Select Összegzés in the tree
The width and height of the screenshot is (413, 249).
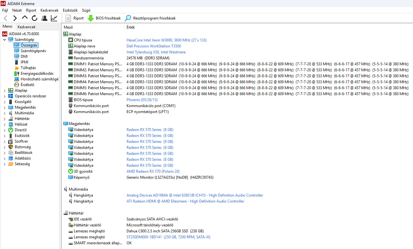click(x=29, y=45)
